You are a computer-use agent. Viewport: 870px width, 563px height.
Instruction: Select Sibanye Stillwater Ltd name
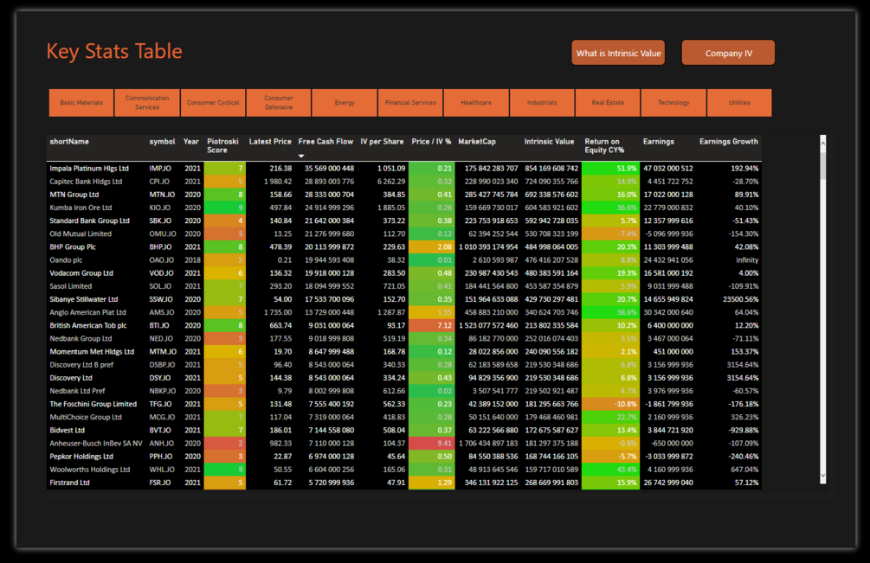point(84,299)
